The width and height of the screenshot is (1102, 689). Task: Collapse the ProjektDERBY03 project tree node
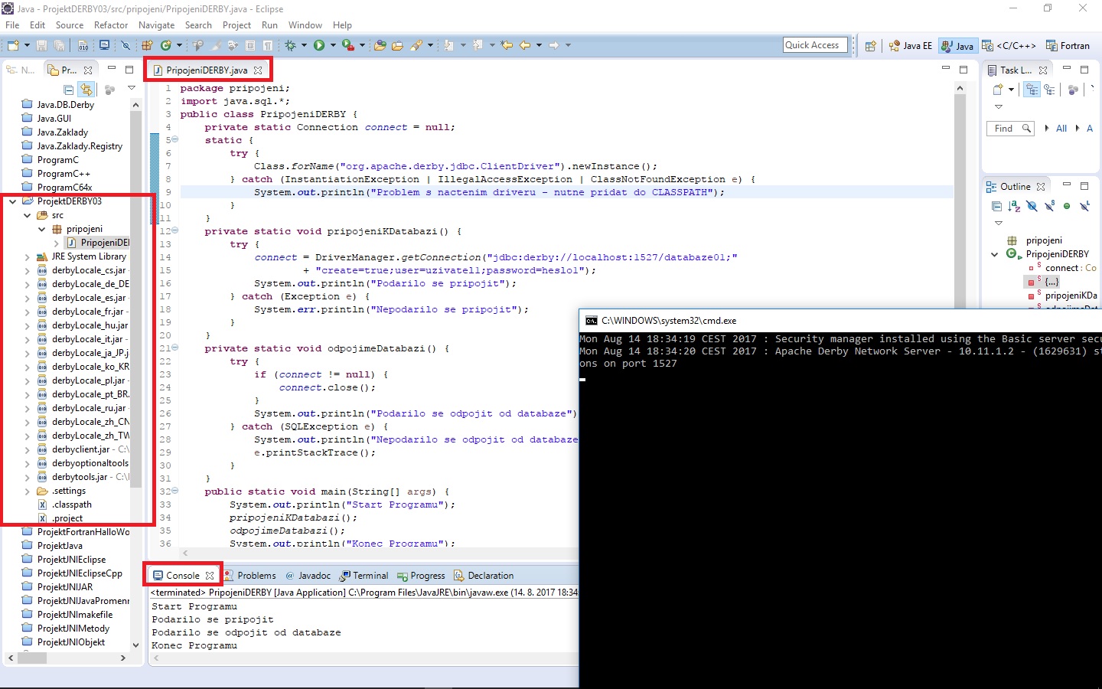tap(12, 201)
